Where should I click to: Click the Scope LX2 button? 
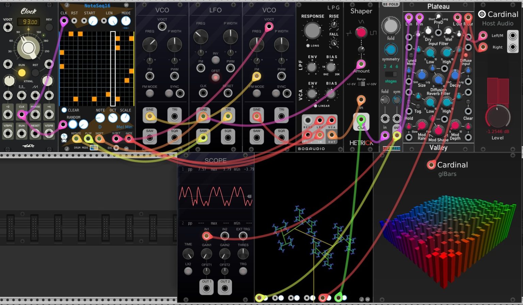tap(188, 271)
